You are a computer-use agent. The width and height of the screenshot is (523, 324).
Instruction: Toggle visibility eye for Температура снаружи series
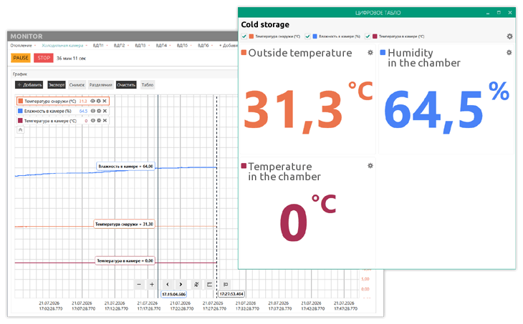coord(92,101)
